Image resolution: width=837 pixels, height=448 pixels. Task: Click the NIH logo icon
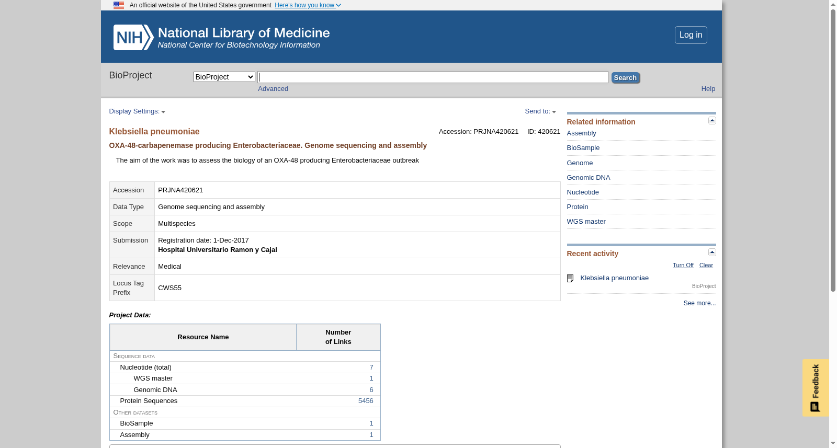pyautogui.click(x=133, y=37)
